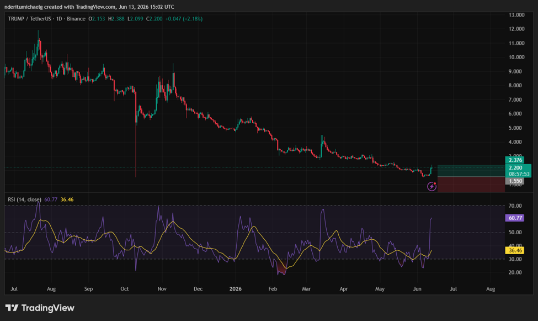The height and width of the screenshot is (321, 538).
Task: Click the purple lightning flash icon
Action: (432, 186)
